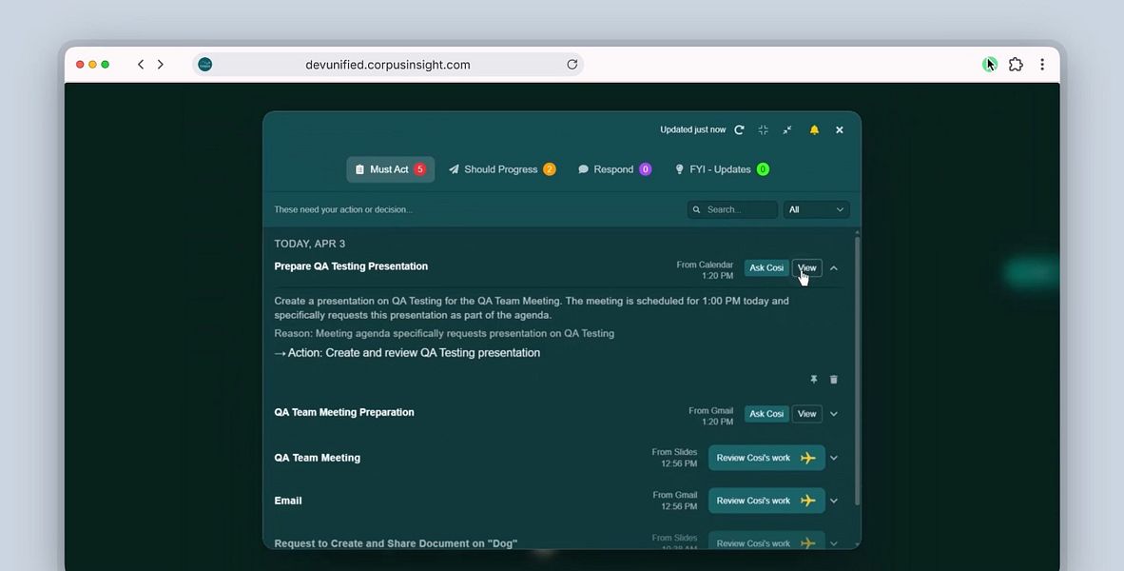
Task: Refresh the updates list icon
Action: 739,129
